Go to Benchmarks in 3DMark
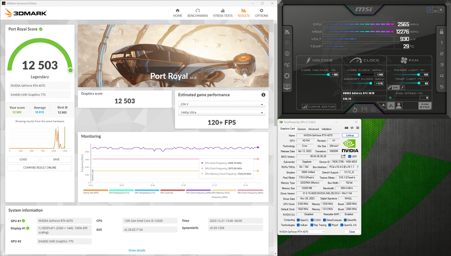Image resolution: width=451 pixels, height=256 pixels. pyautogui.click(x=198, y=13)
